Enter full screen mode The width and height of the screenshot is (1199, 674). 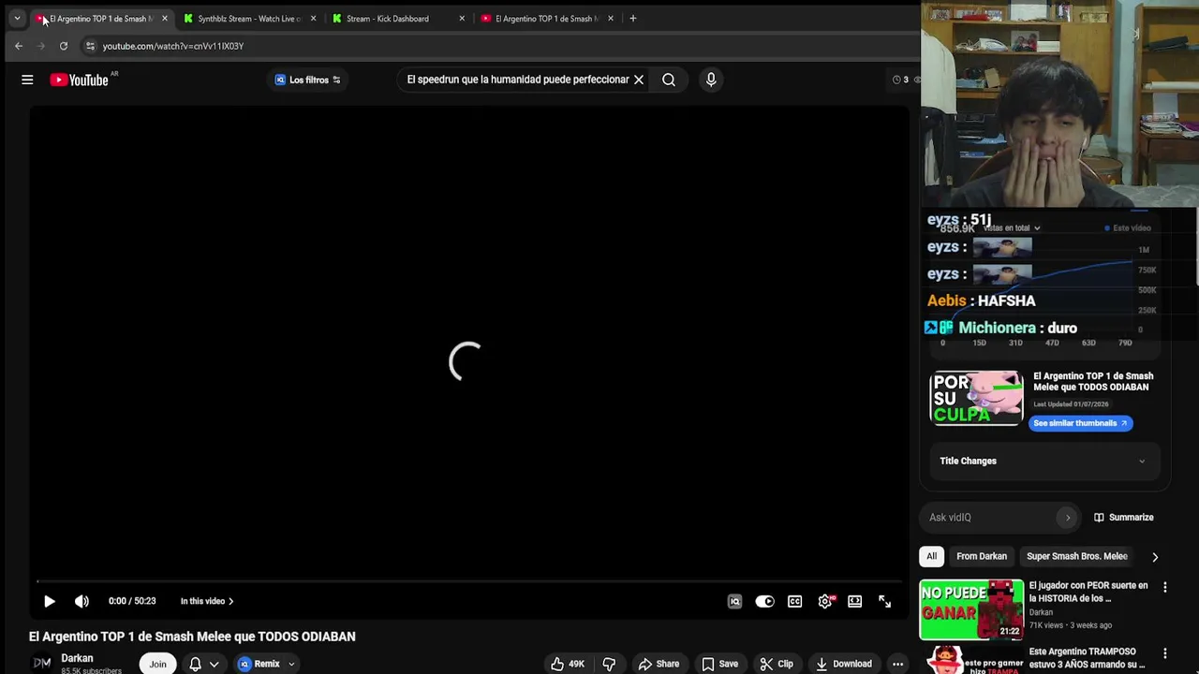coord(884,601)
